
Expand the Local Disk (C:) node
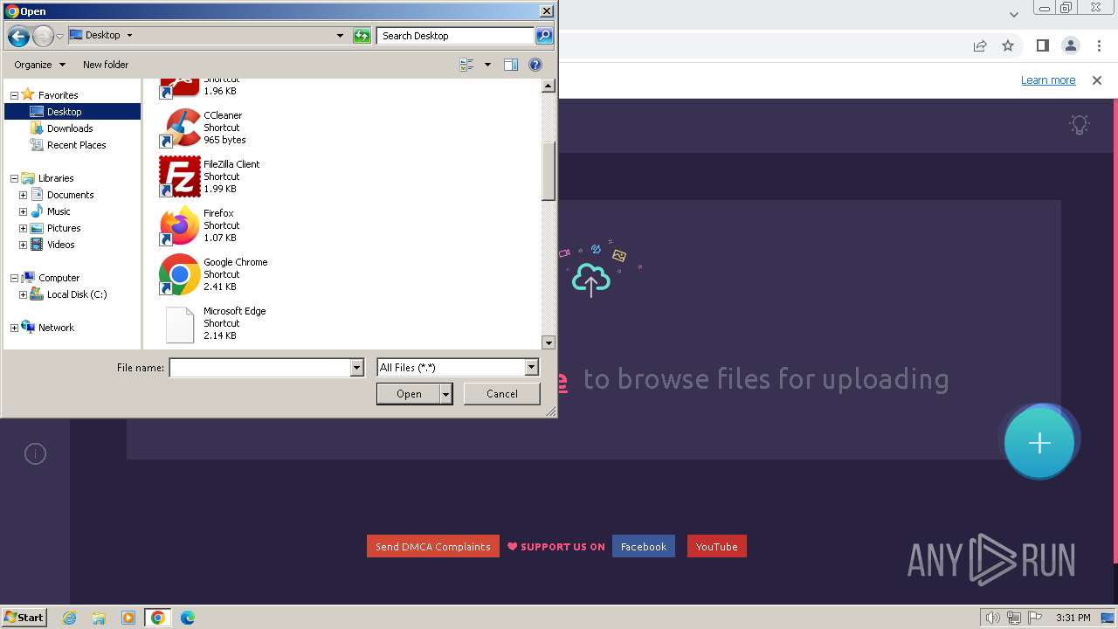click(23, 294)
